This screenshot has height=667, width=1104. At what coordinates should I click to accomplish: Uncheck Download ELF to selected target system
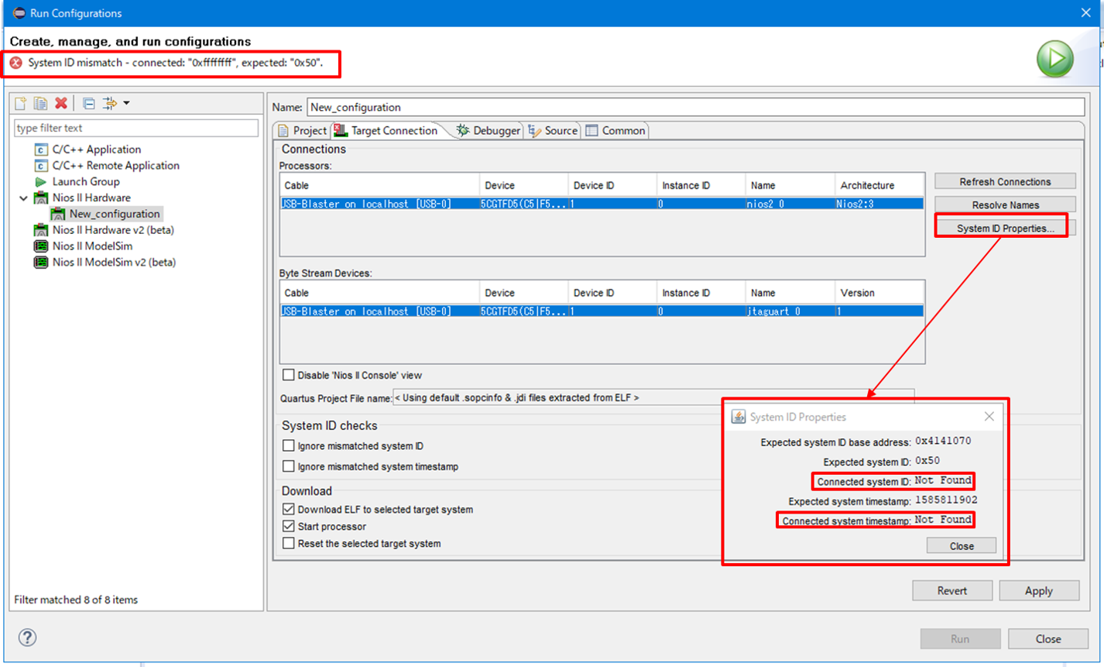[x=289, y=509]
